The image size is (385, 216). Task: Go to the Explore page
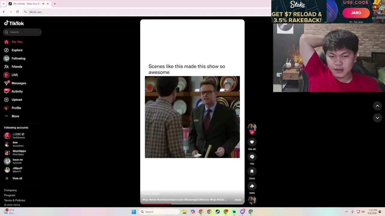14,50
